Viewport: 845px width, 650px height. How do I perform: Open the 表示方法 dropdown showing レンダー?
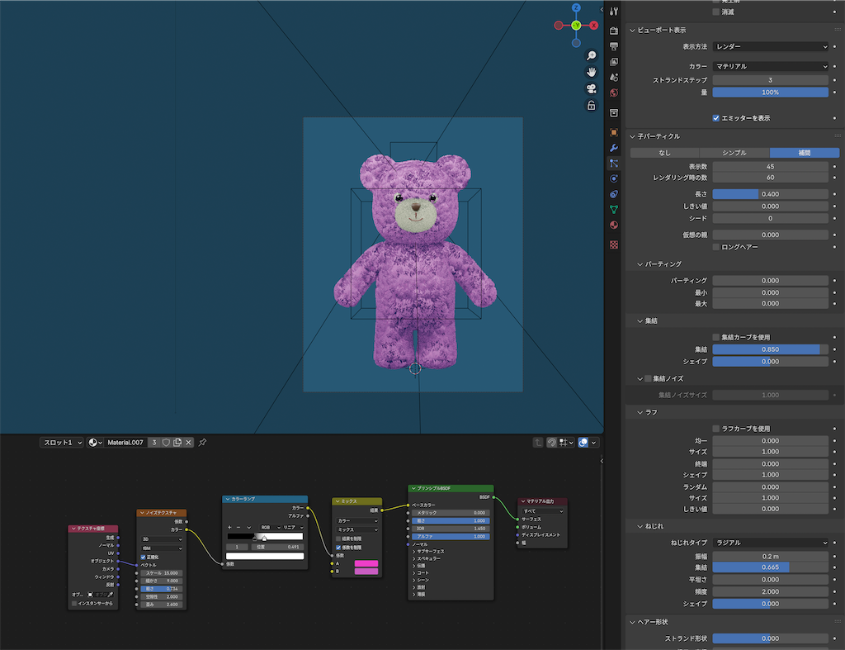[x=770, y=47]
